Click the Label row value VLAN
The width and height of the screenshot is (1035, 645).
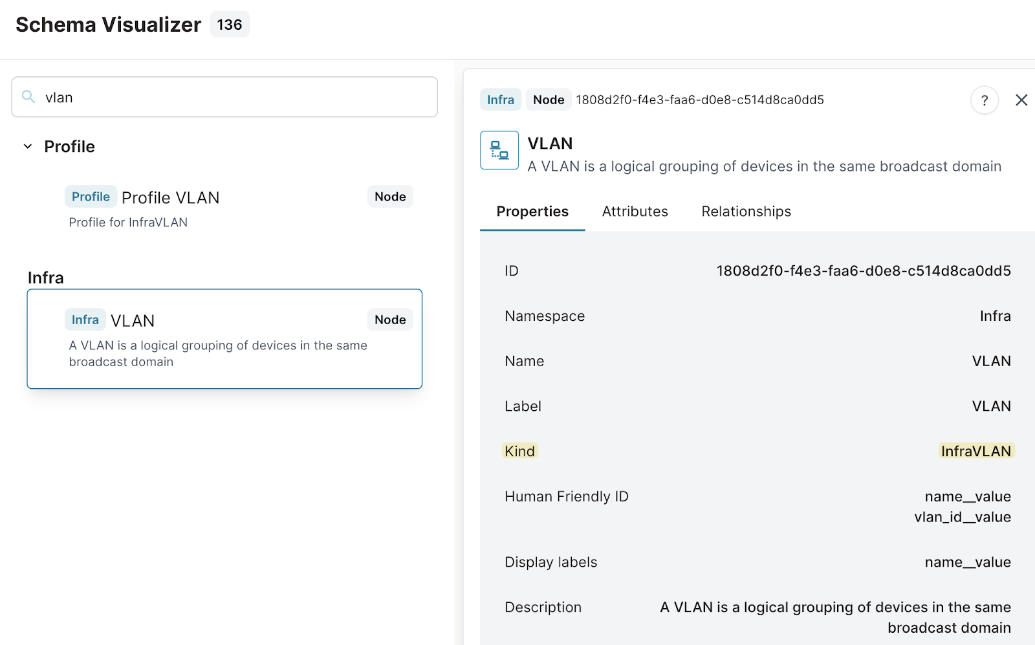pos(991,406)
